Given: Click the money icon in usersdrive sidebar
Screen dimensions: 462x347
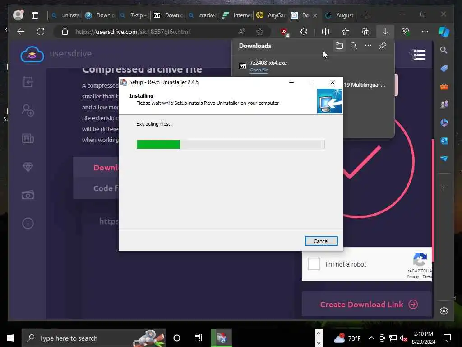Looking at the screenshot, I should click(x=28, y=195).
